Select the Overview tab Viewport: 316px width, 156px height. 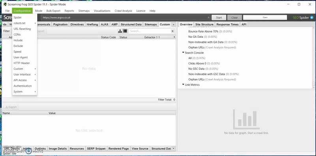coord(186,24)
